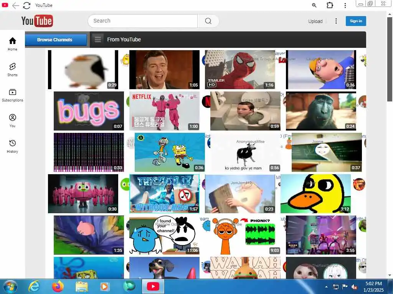Image resolution: width=393 pixels, height=294 pixels.
Task: Launch Firefox from the taskbar
Action: (x=58, y=286)
